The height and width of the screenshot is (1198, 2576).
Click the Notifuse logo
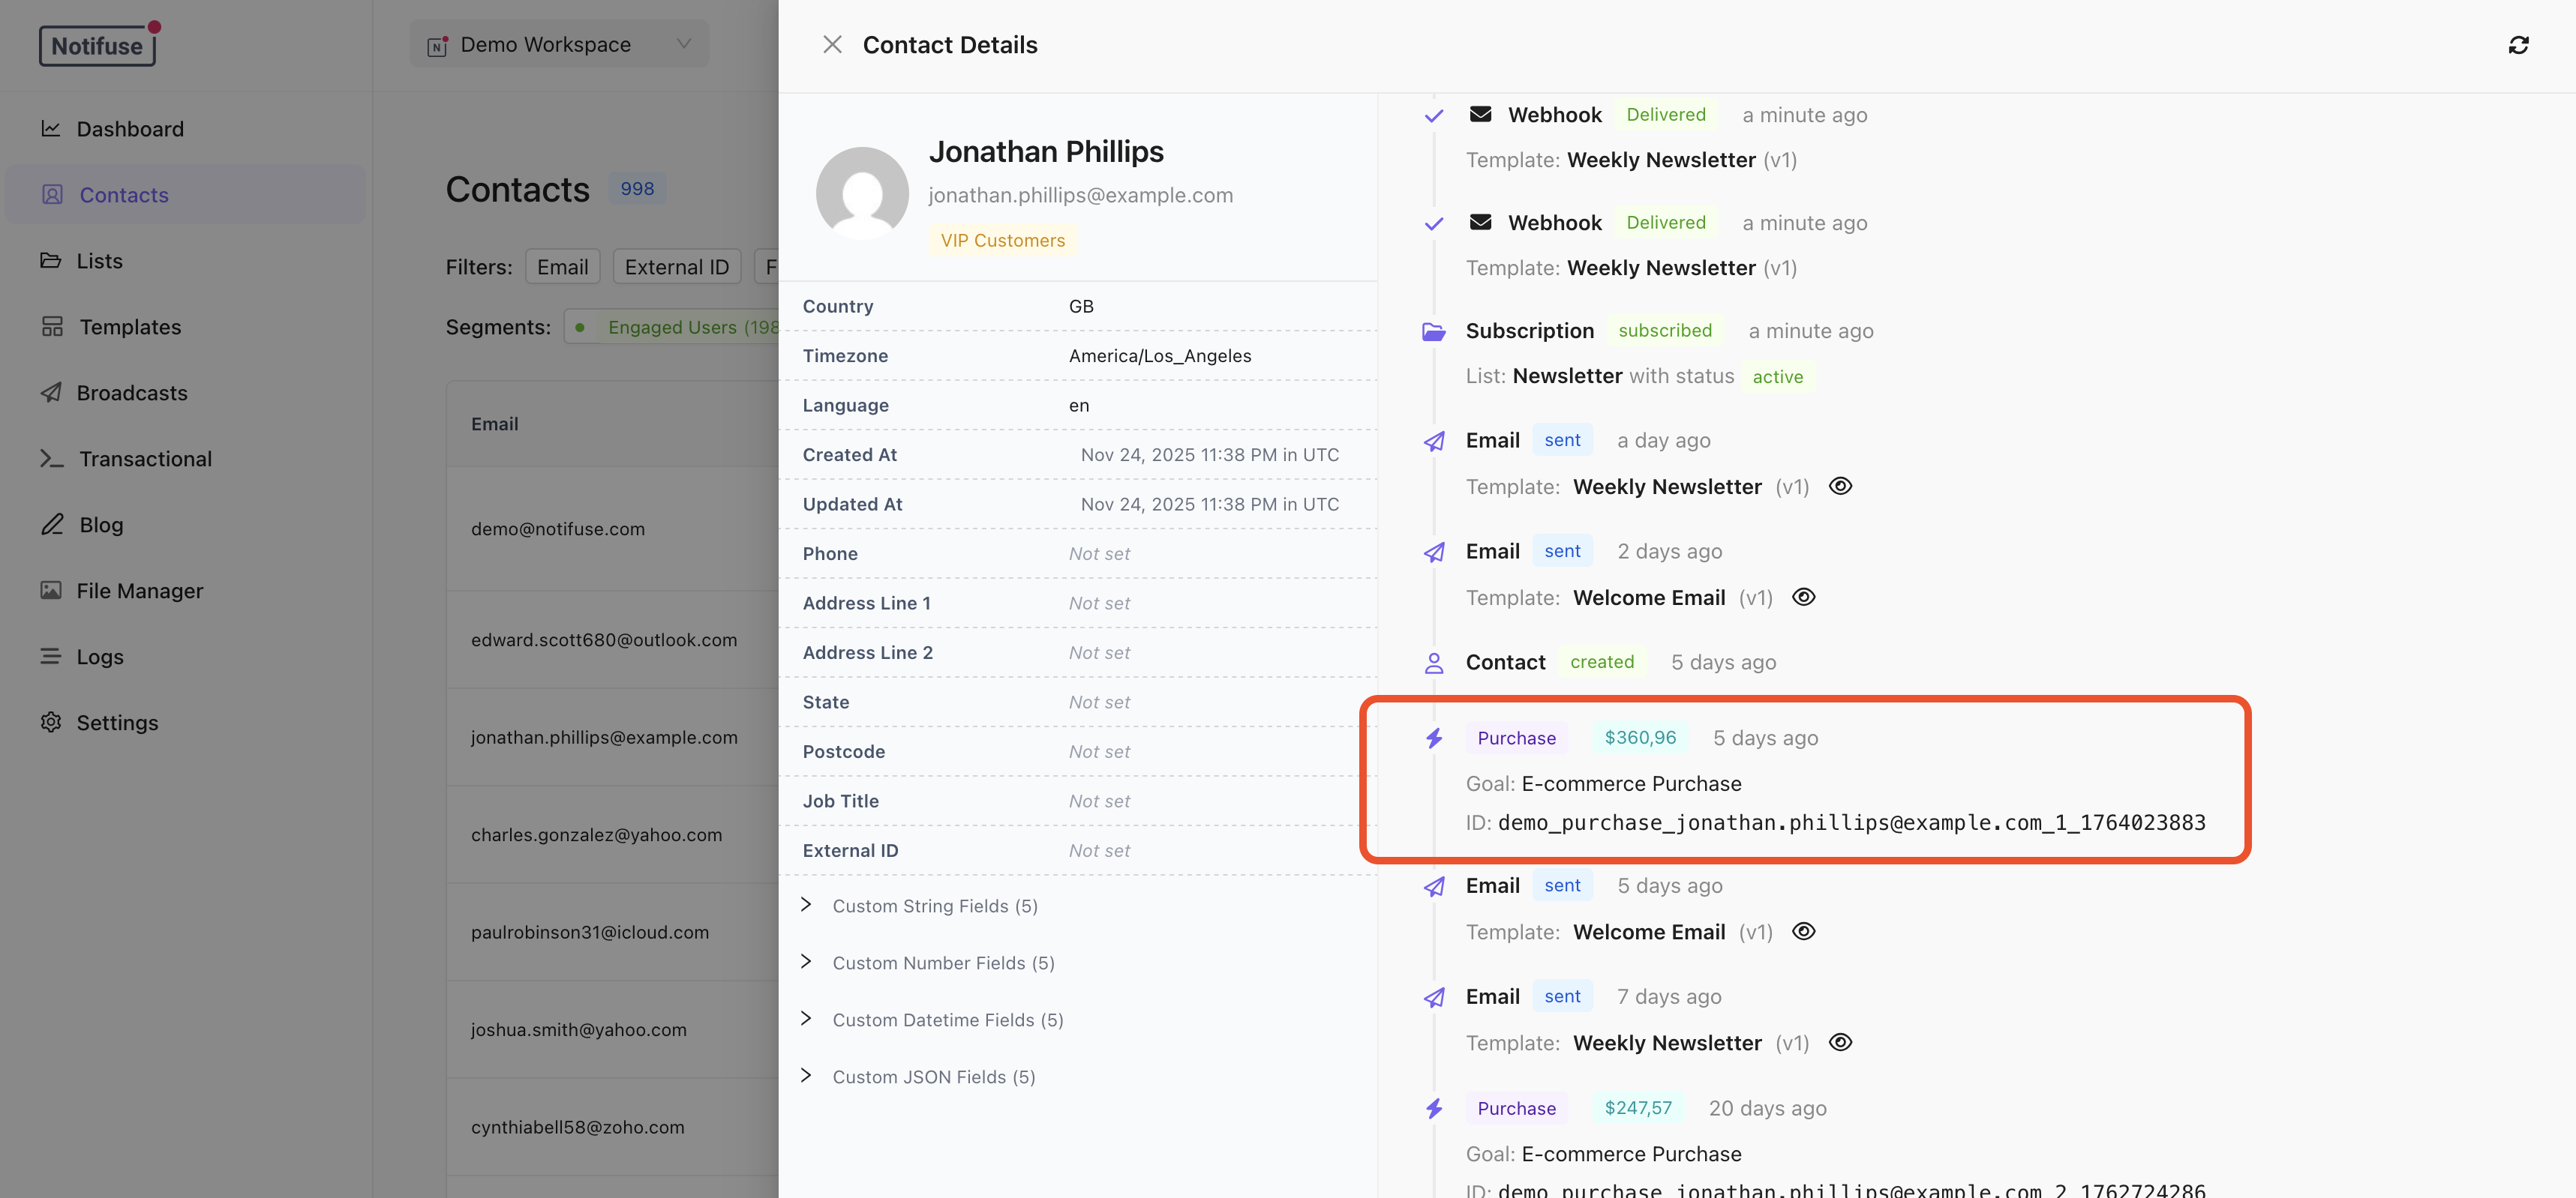[98, 44]
